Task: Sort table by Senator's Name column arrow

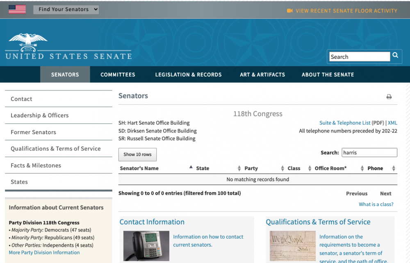Action: click(x=191, y=168)
